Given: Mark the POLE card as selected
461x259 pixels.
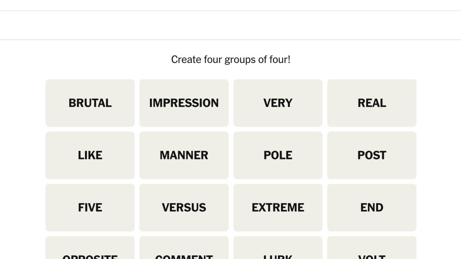Looking at the screenshot, I should [278, 155].
